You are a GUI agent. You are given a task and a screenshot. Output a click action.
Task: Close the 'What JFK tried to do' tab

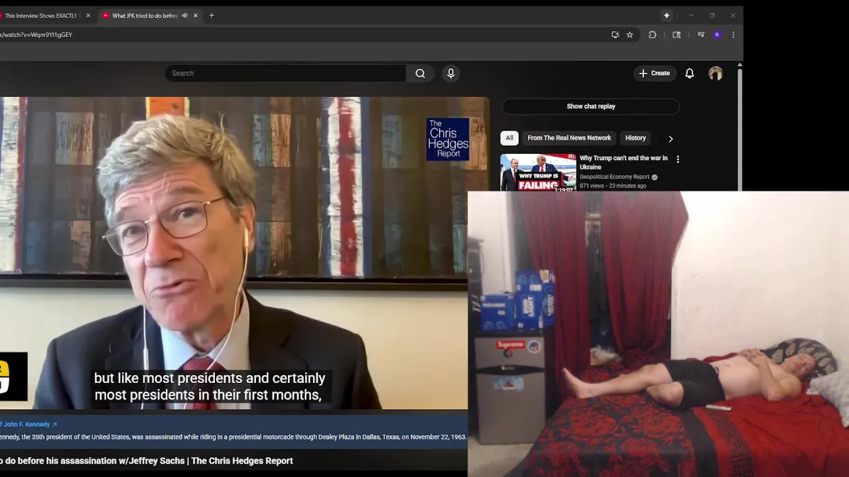pyautogui.click(x=195, y=15)
